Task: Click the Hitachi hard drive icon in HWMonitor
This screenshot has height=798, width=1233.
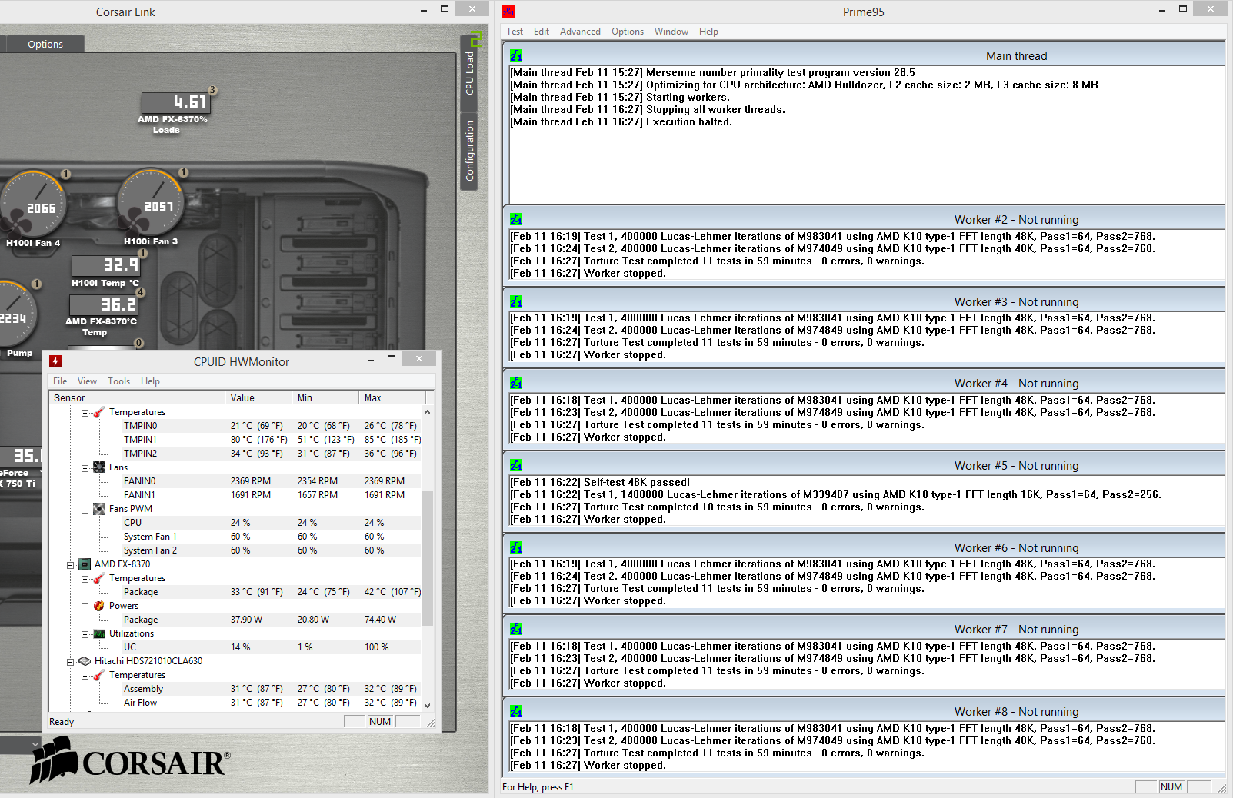Action: pos(85,661)
